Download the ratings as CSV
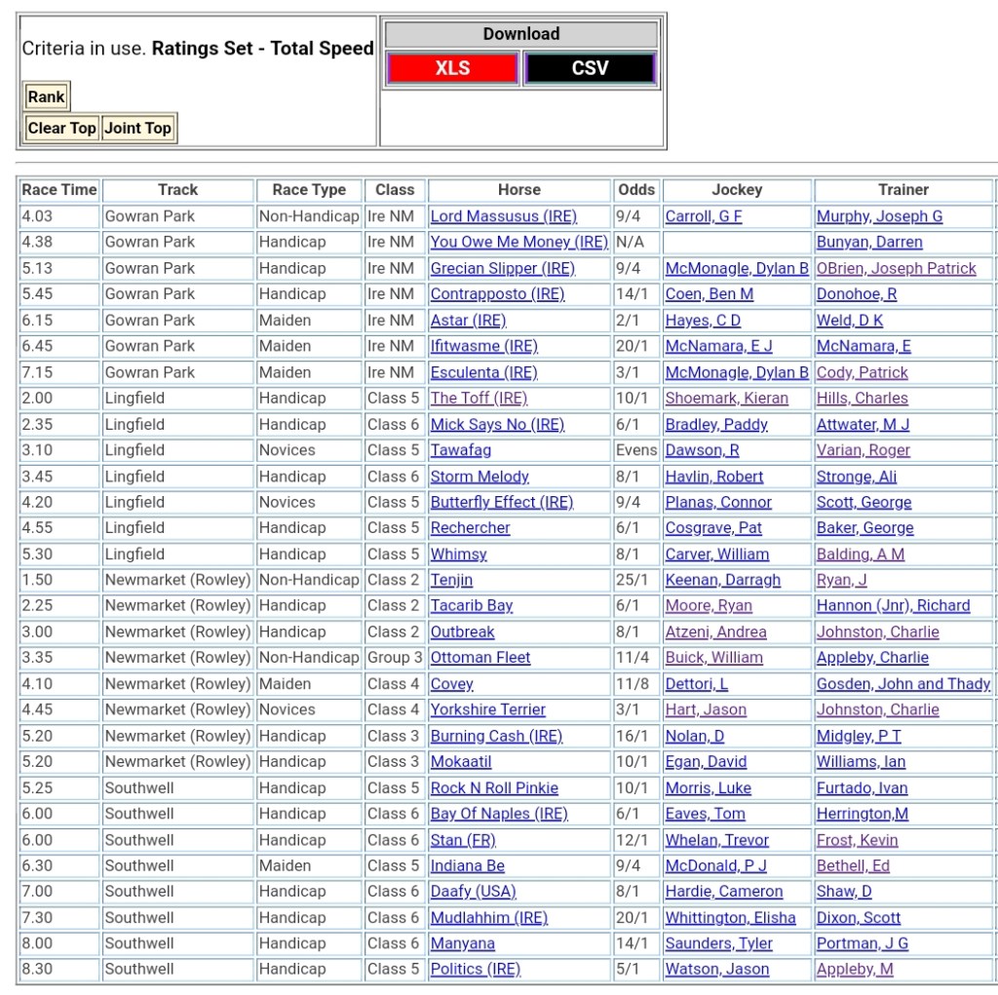998x995 pixels. coord(590,68)
